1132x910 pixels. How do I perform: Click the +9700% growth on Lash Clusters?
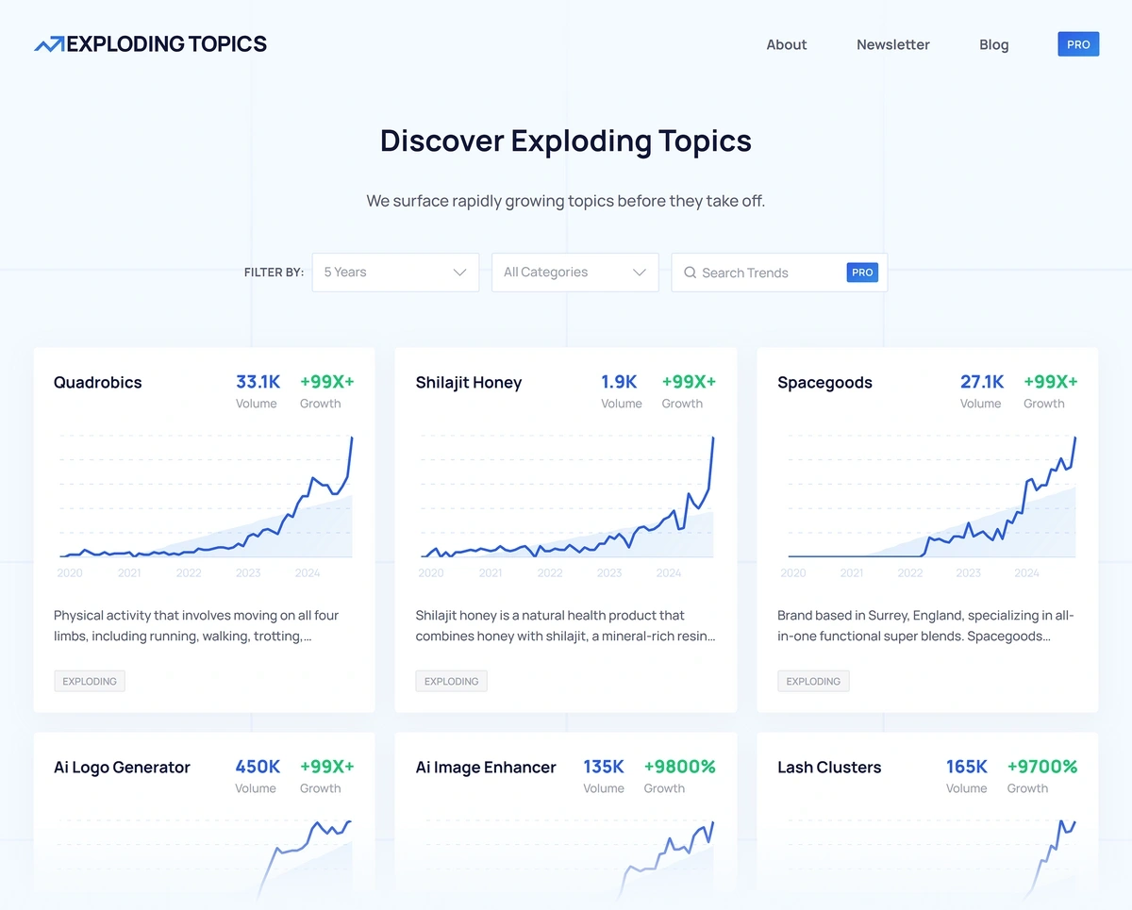point(1041,767)
